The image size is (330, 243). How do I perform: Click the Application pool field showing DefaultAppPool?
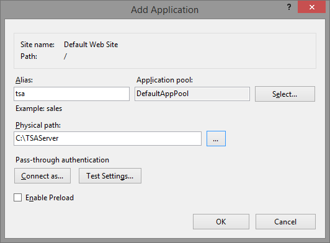(192, 94)
